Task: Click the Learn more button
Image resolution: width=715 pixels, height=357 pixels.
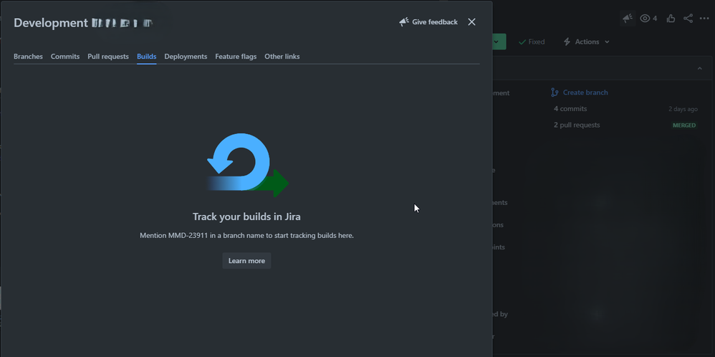Action: coord(246,261)
